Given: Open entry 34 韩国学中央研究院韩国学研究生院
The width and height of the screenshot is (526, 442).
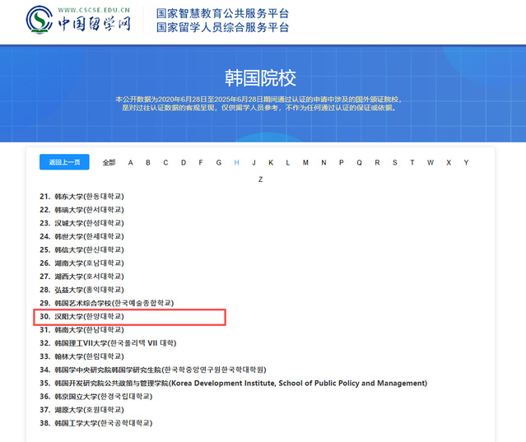Looking at the screenshot, I should tap(153, 370).
